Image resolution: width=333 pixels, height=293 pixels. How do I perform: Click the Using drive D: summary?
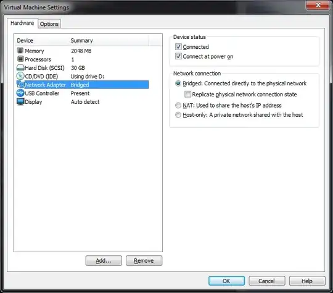88,76
